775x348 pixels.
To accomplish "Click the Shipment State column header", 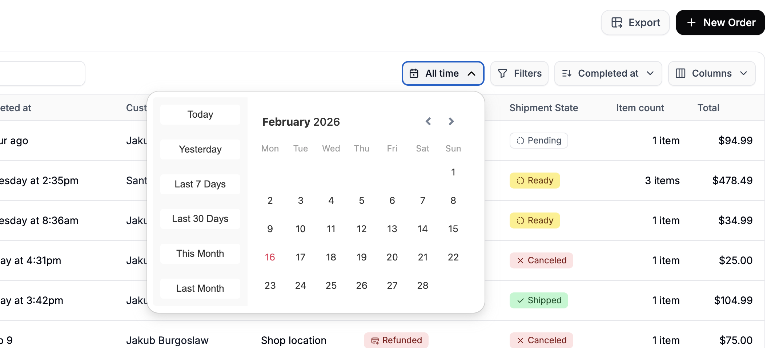I will click(x=544, y=108).
